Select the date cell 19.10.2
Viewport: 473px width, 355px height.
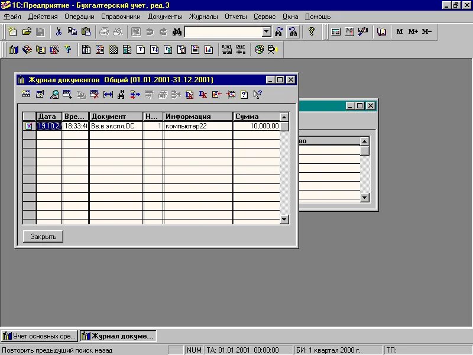(x=49, y=126)
